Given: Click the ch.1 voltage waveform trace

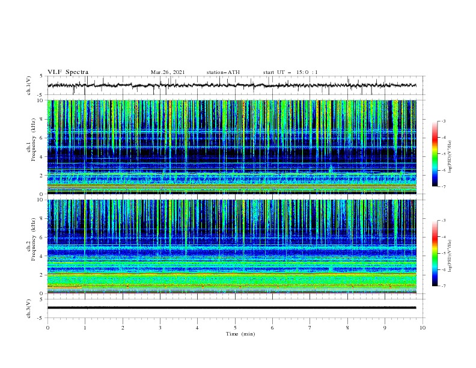Looking at the screenshot, I should pyautogui.click(x=232, y=85).
